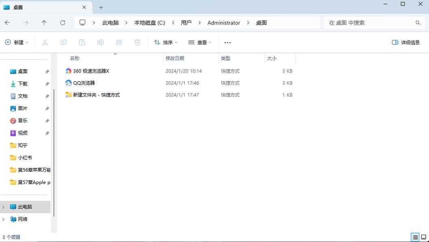Click the 新建 New button

coord(17,42)
